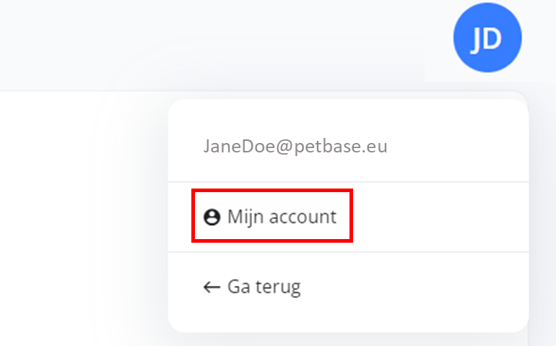Click the left arrow icon beside Ga terug
Screen dimensions: 556x346
coord(212,287)
